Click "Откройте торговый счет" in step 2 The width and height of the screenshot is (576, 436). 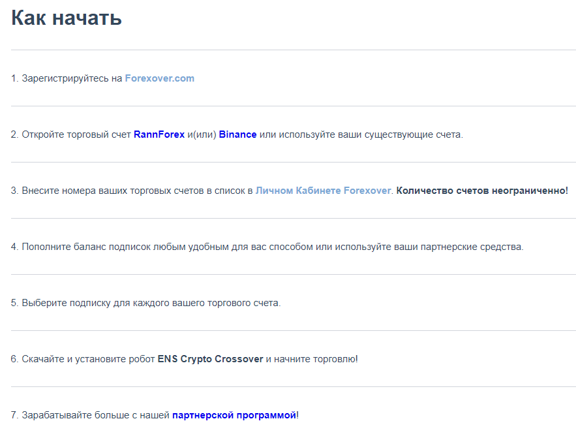click(x=76, y=134)
